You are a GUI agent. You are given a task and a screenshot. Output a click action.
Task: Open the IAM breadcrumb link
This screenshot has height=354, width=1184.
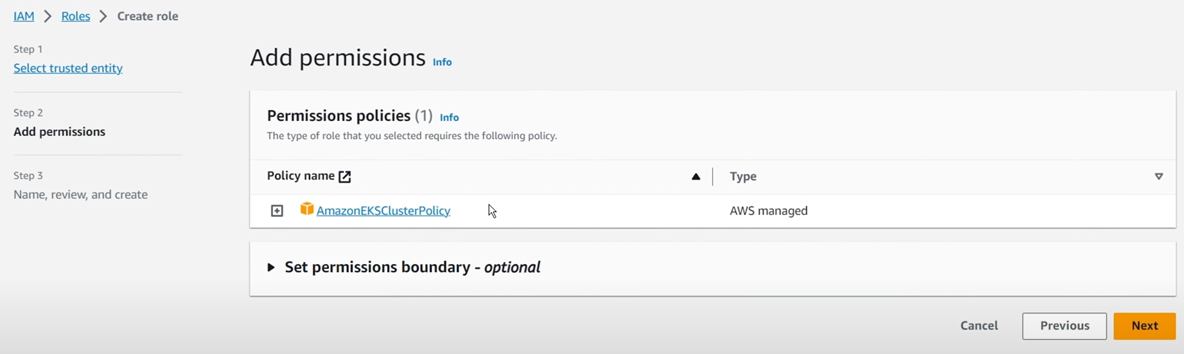click(x=24, y=16)
